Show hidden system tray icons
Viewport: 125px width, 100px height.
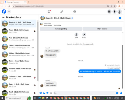pos(103,98)
